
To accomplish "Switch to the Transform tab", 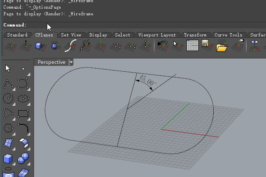I will click(195, 35).
